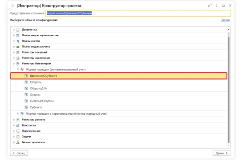Select the Субконто tree item

36,107
